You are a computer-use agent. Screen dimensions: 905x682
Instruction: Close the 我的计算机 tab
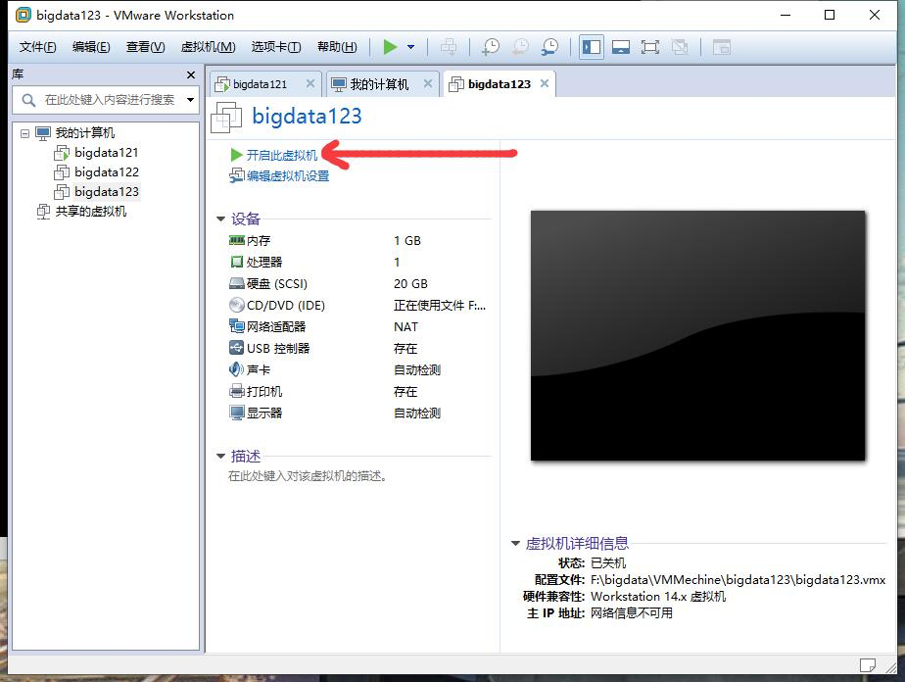point(428,83)
